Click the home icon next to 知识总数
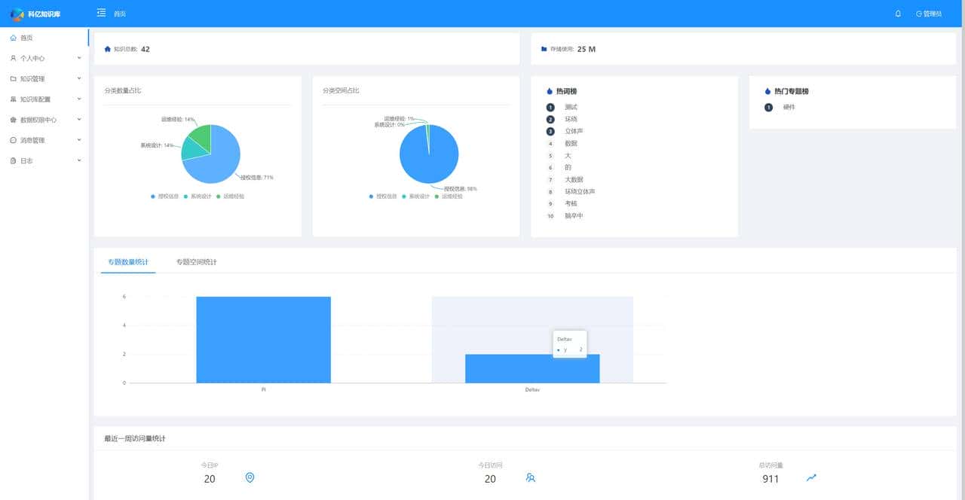965x500 pixels. pyautogui.click(x=108, y=49)
